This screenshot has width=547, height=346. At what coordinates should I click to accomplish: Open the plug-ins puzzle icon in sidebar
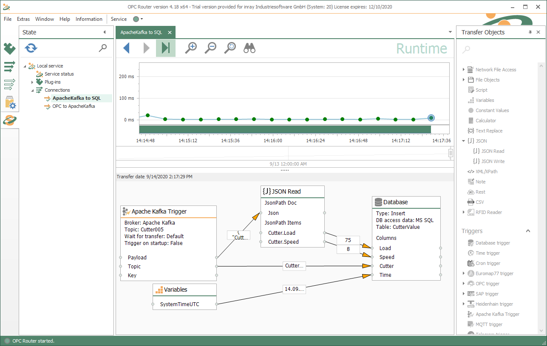coord(10,49)
